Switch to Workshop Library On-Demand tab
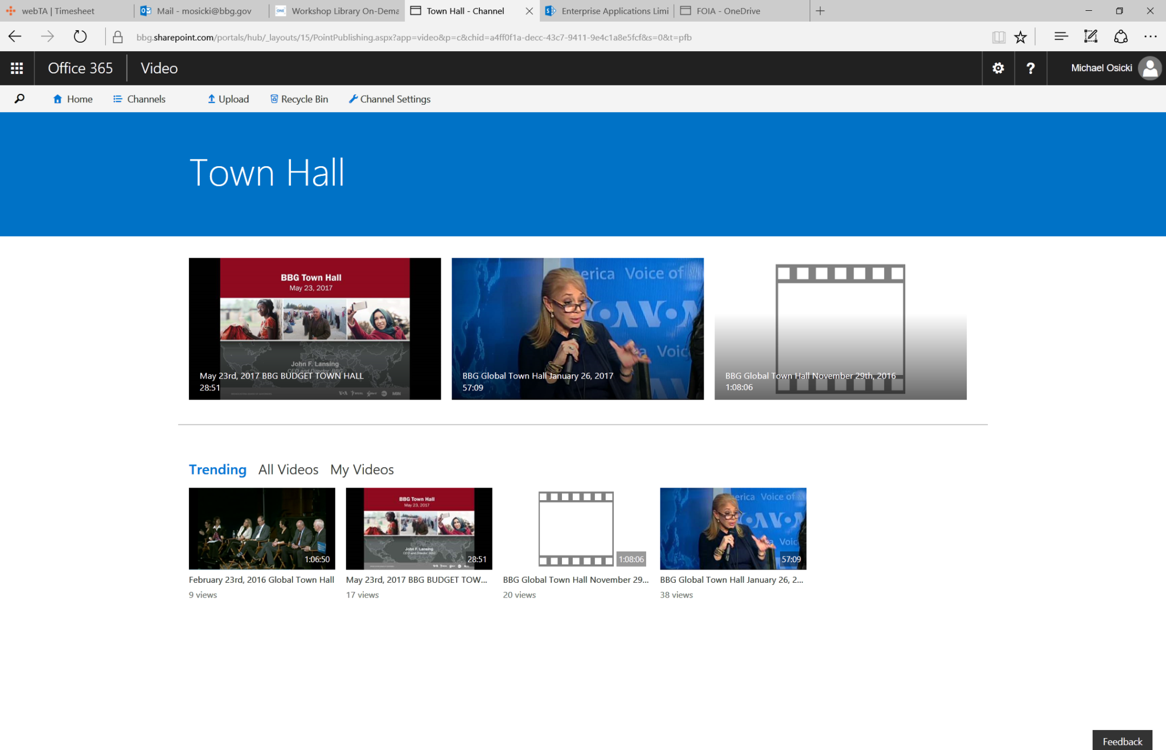The image size is (1166, 750). tap(336, 11)
